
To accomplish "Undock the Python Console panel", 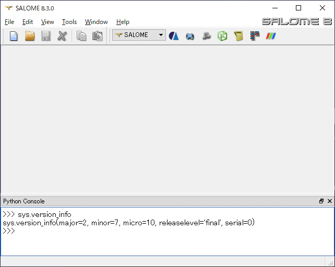I will pos(321,201).
